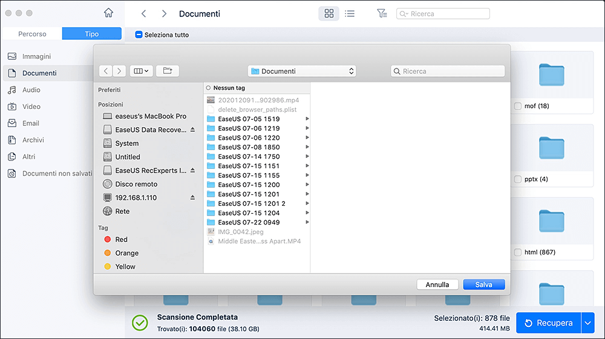Screen dimensions: 605x339
Task: Open the Documenti location popup
Action: click(x=302, y=71)
